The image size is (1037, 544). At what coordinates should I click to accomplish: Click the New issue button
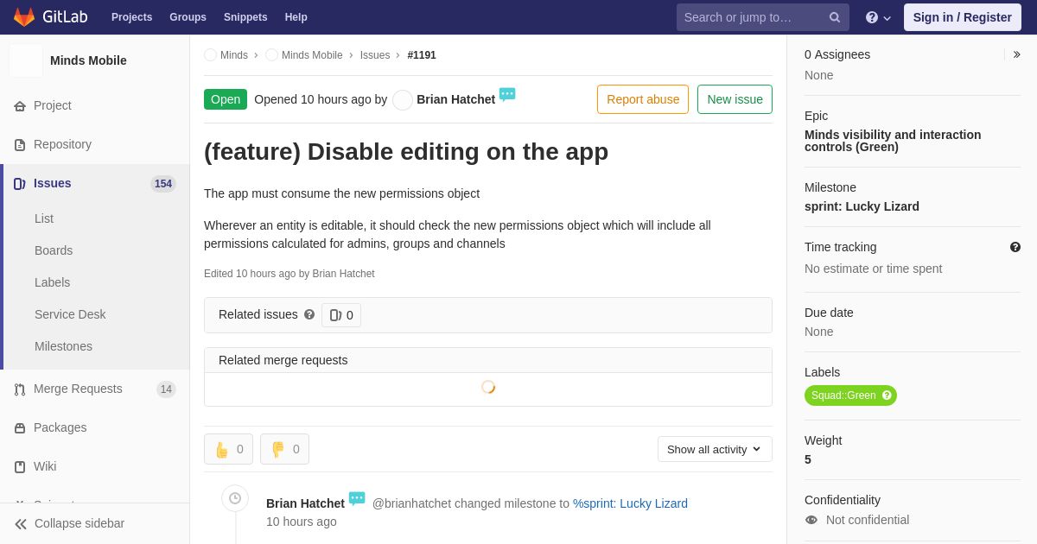(x=734, y=99)
